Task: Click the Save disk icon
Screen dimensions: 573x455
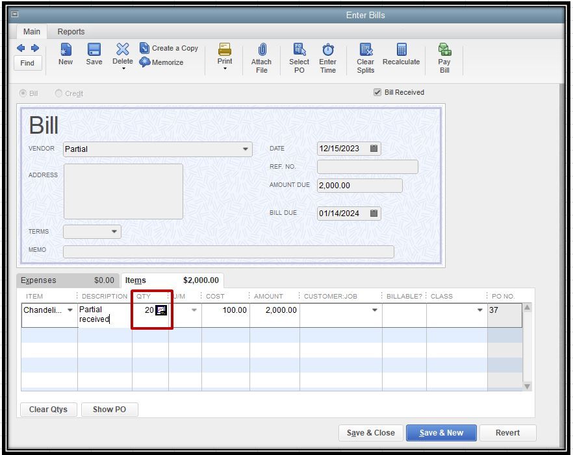Action: point(94,50)
